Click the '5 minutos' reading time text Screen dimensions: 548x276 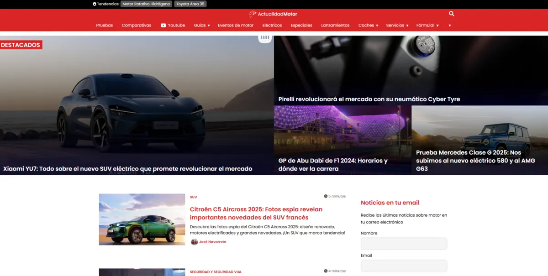pyautogui.click(x=337, y=196)
